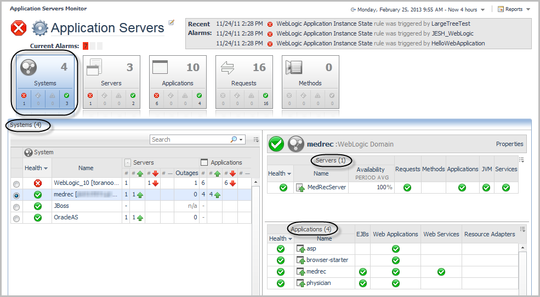This screenshot has width=540, height=297.
Task: Click the green health icon for OracleAS
Action: pos(37,218)
